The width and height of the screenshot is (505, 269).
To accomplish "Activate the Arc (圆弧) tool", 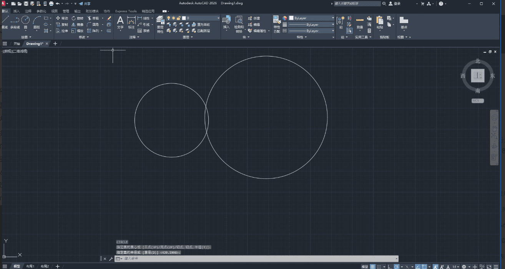I will (x=37, y=22).
